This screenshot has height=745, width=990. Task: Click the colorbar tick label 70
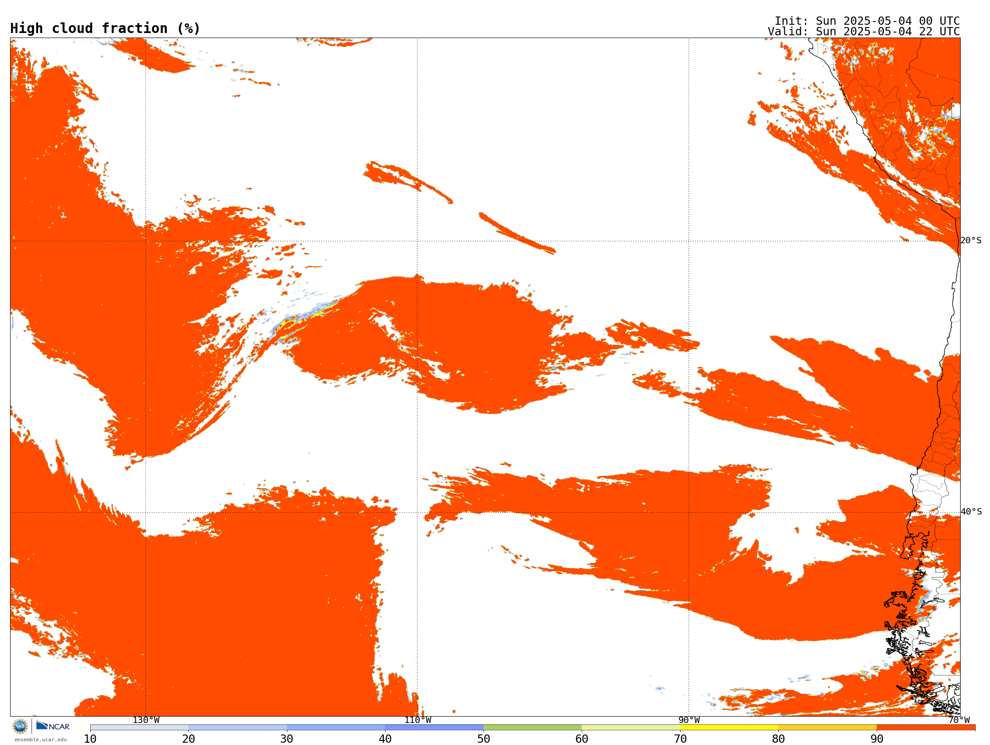(x=680, y=739)
